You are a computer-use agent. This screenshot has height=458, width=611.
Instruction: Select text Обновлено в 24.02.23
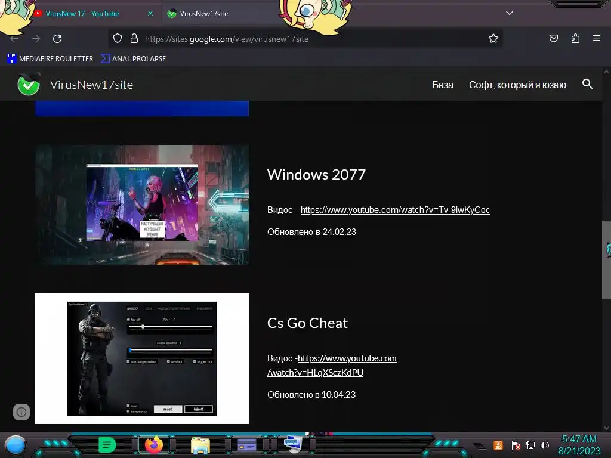point(311,232)
